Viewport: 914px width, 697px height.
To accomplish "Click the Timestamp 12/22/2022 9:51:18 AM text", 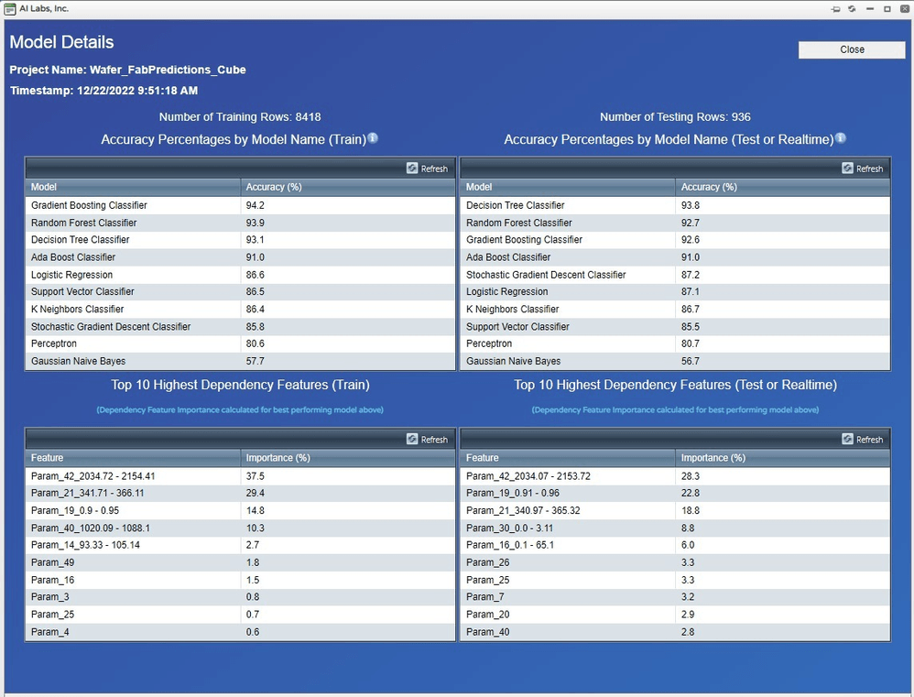I will (x=104, y=91).
